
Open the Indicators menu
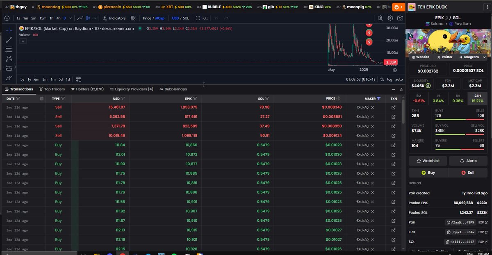coord(114,18)
